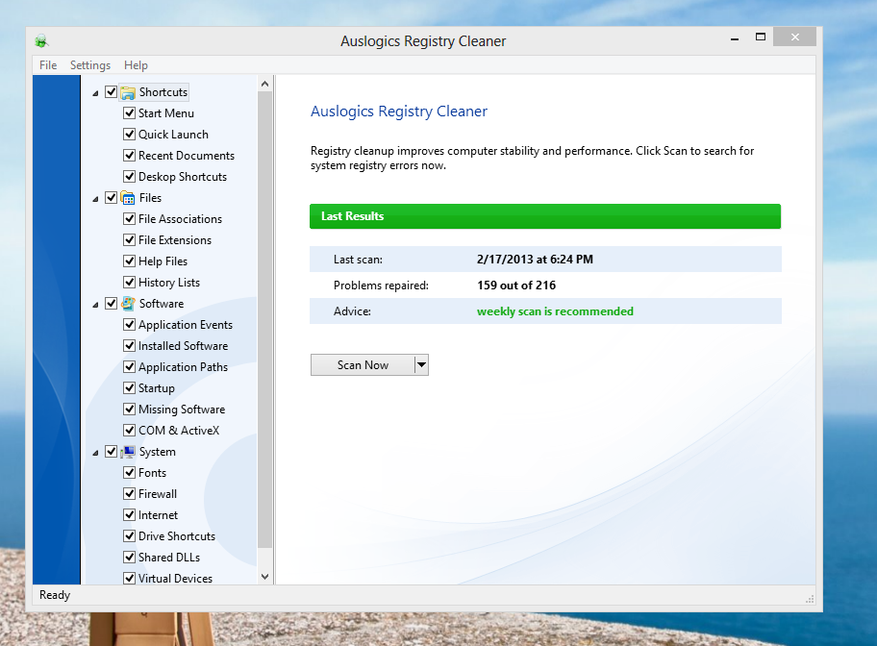Click the System computer icon
This screenshot has height=646, width=877.
[128, 452]
